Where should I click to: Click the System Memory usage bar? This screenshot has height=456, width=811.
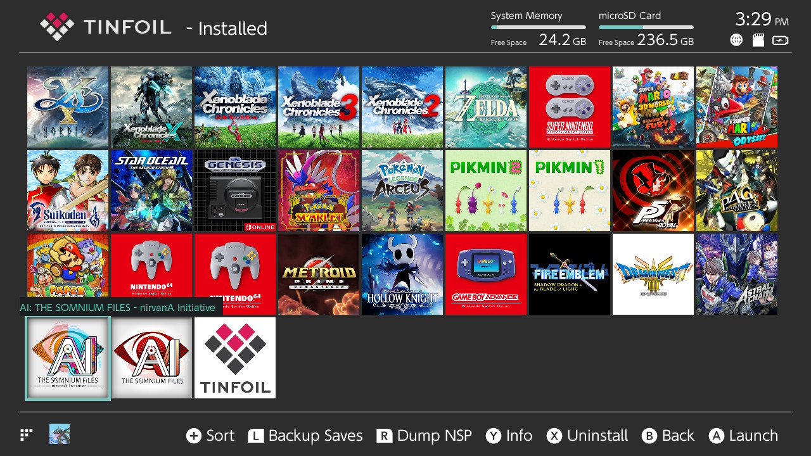click(539, 27)
